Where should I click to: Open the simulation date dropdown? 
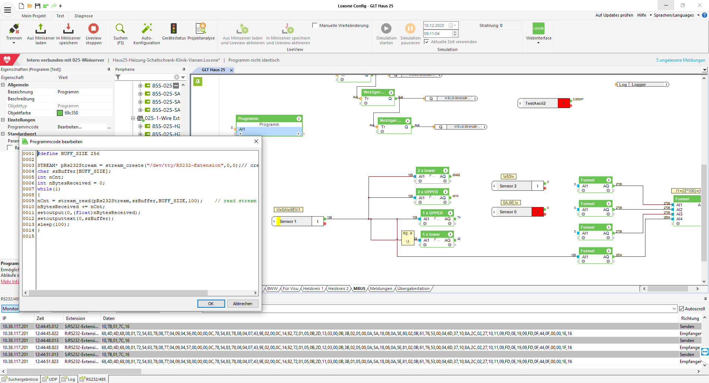point(455,25)
